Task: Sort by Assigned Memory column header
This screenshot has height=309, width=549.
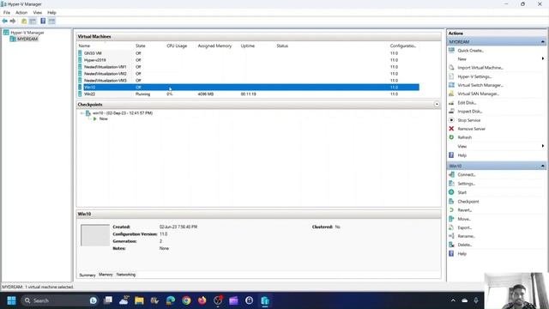Action: (x=214, y=45)
